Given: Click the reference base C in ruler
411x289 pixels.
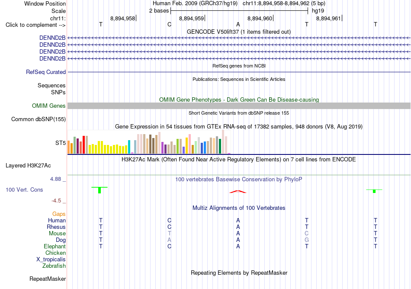Looking at the screenshot, I should (169, 24).
